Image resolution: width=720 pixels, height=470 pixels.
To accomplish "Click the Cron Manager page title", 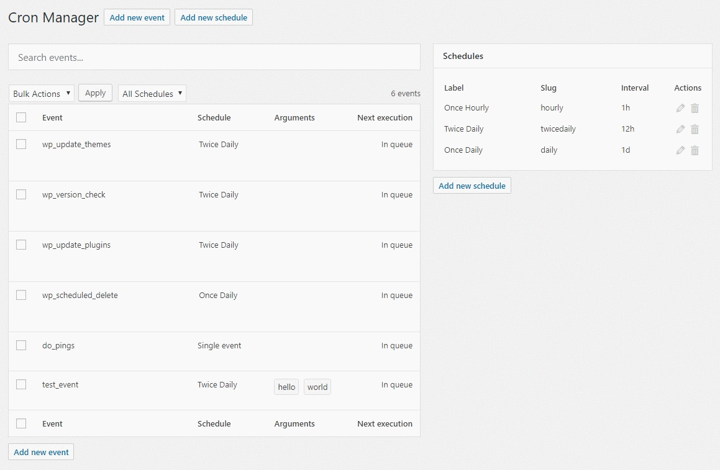I will [53, 17].
